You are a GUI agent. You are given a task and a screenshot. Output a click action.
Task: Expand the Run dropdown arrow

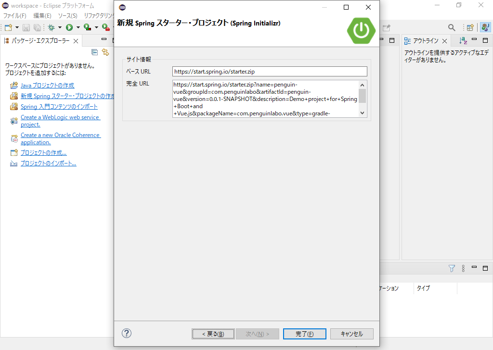[x=78, y=27]
